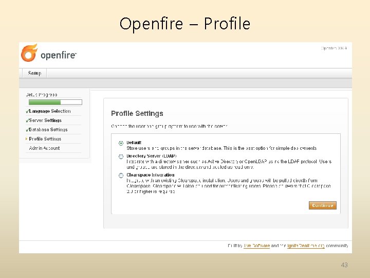Image resolution: width=370 pixels, height=278 pixels.
Task: Click the openfire wordmark text
Action: (x=59, y=55)
